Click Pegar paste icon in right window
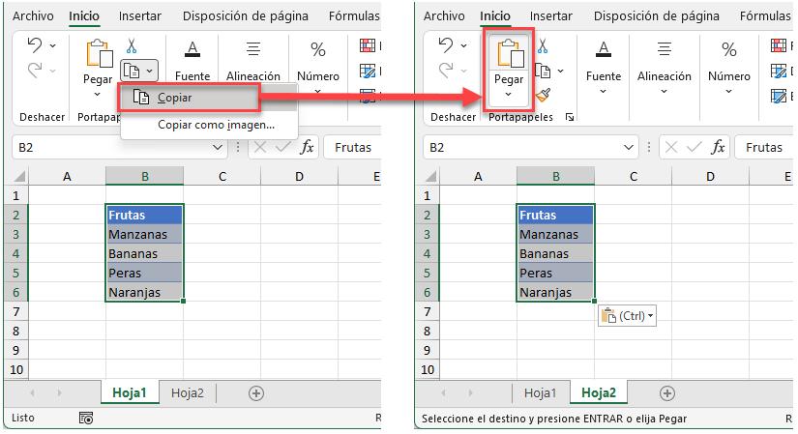Viewport: 798px width, 434px height. pyautogui.click(x=511, y=53)
